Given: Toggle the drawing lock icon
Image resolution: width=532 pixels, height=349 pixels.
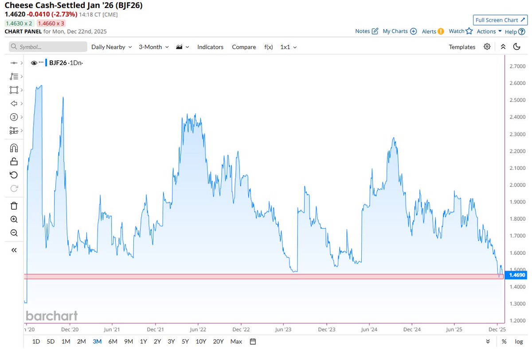Looking at the screenshot, I should pos(14,161).
